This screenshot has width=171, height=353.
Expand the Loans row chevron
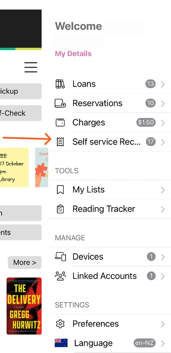163,84
